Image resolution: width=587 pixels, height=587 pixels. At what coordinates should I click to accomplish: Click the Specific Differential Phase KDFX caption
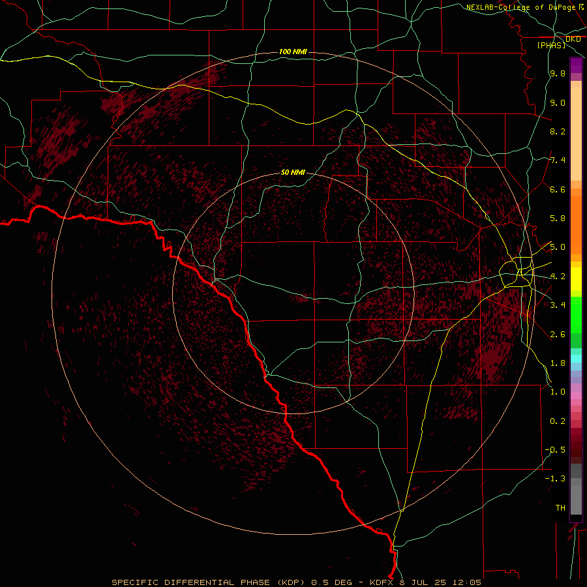point(297,582)
